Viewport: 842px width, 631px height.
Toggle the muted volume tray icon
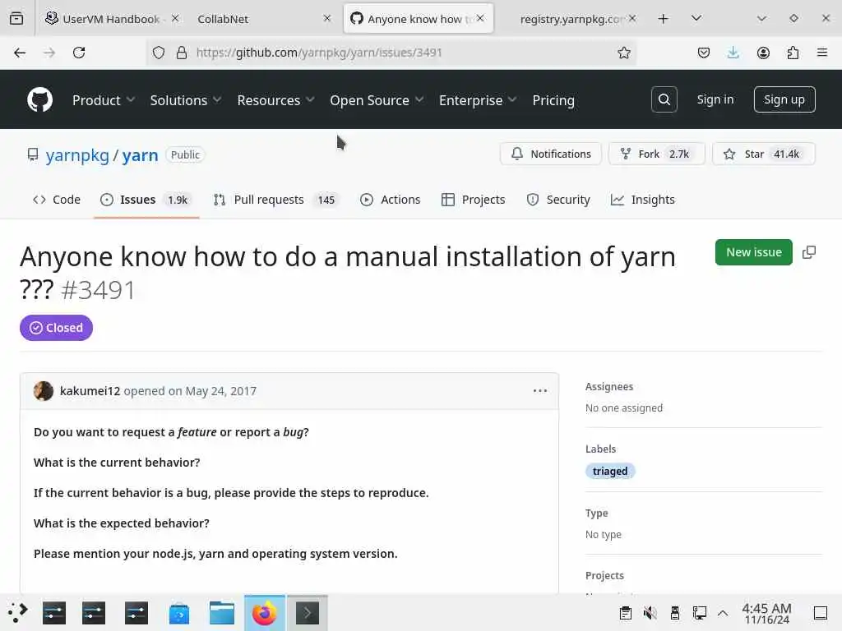click(650, 612)
